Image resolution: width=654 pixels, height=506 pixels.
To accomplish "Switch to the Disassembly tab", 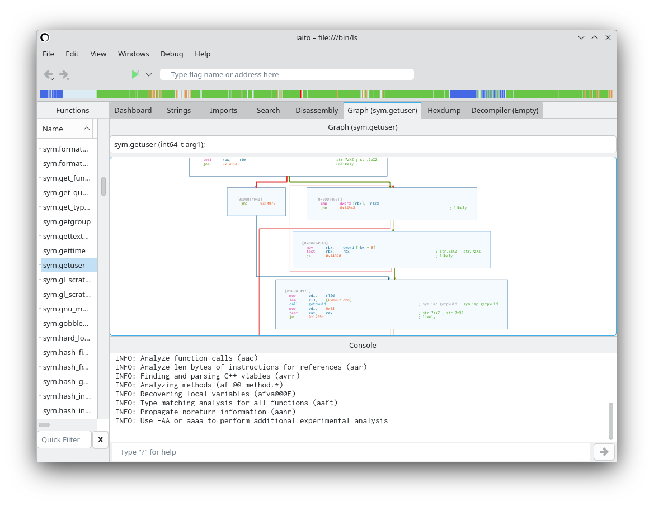I will 316,110.
